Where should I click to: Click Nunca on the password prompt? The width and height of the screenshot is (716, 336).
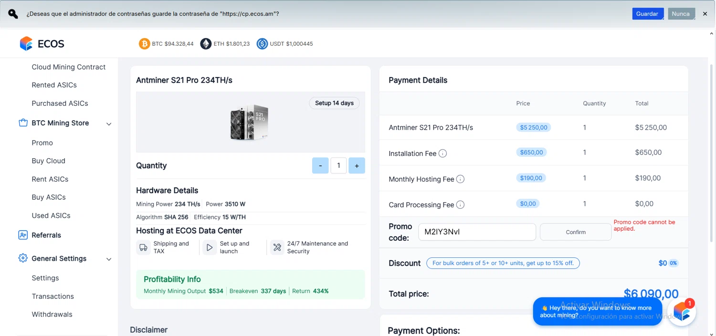681,14
